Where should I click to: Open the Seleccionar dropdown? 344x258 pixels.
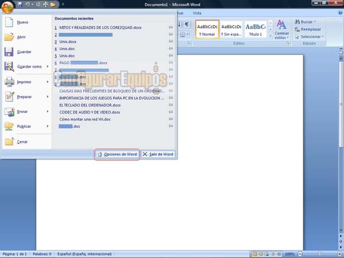[x=309, y=37]
